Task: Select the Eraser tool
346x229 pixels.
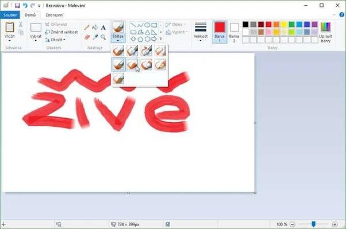Action: click(87, 37)
